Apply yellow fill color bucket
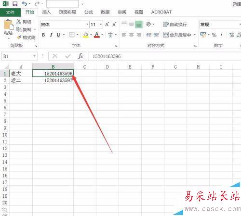The width and height of the screenshot is (241, 216). point(86,35)
